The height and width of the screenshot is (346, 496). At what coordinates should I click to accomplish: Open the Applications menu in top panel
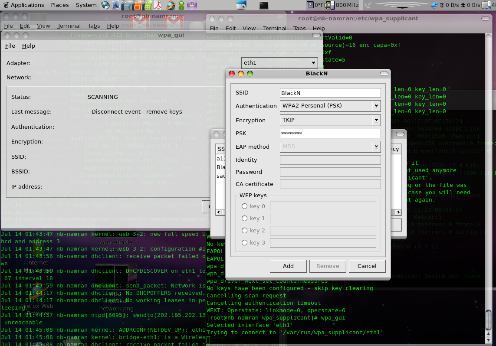(x=27, y=5)
